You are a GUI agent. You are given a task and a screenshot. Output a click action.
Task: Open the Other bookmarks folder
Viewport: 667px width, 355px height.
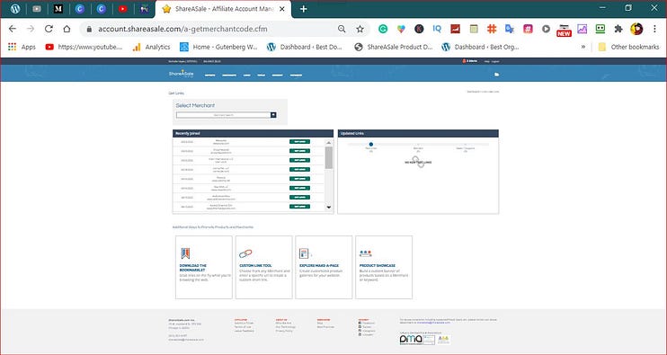(x=628, y=47)
